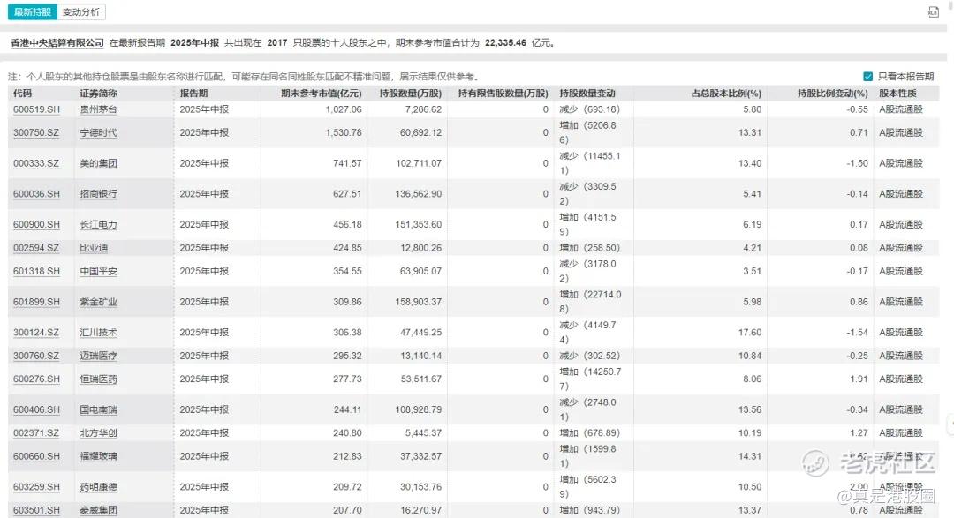Image resolution: width=954 pixels, height=518 pixels.
Task: Export table via XLS icon
Action: (934, 11)
